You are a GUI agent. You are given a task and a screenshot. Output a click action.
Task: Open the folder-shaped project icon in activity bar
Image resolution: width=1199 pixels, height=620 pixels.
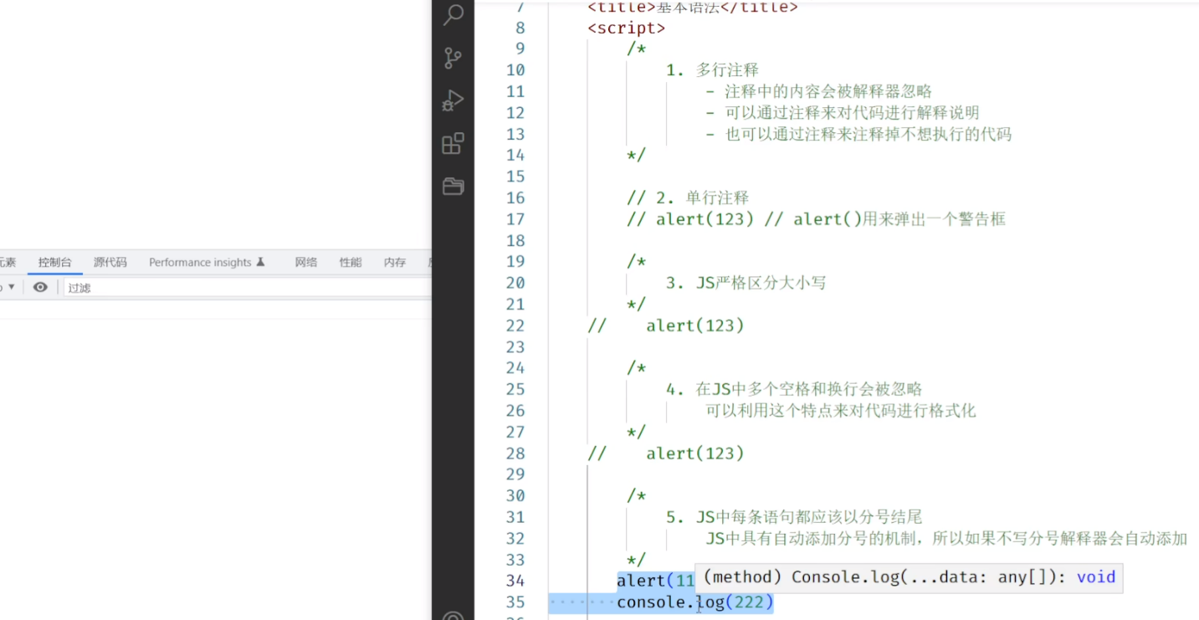(453, 186)
